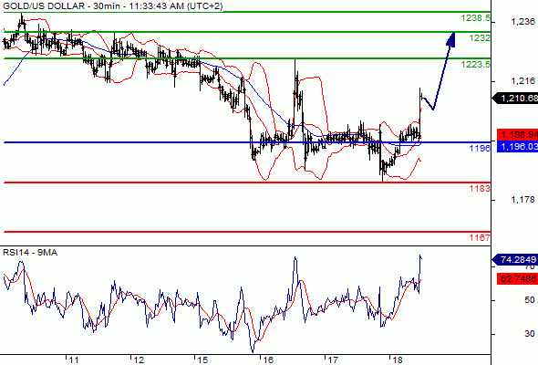
Task: Click the RSI value tag 74.2849
Action: tap(516, 259)
